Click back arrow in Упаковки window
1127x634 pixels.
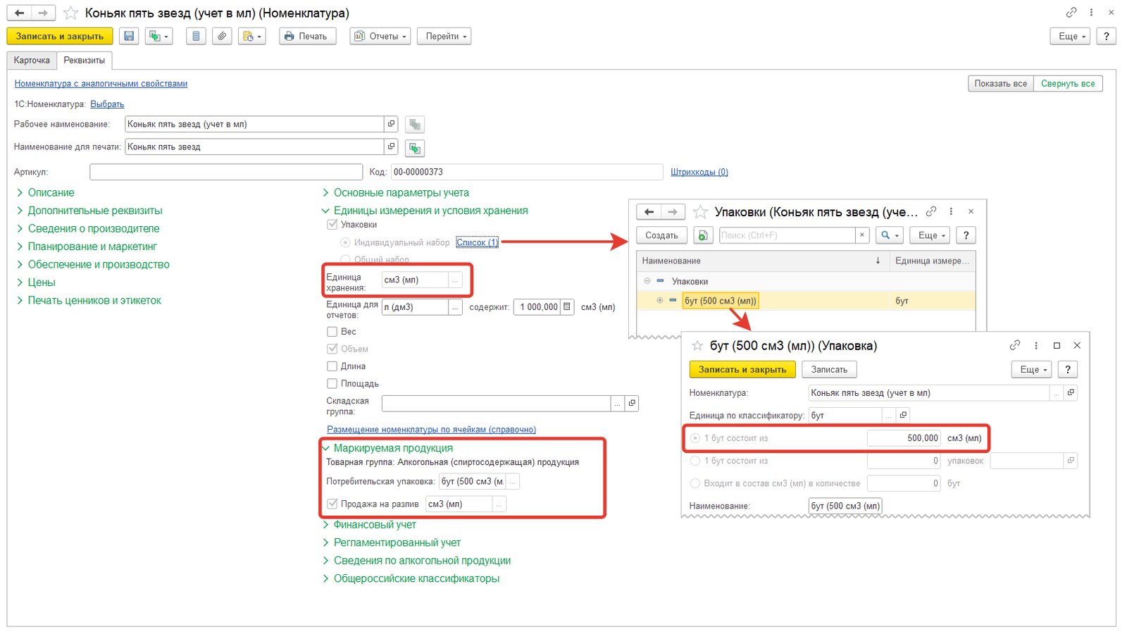[649, 212]
